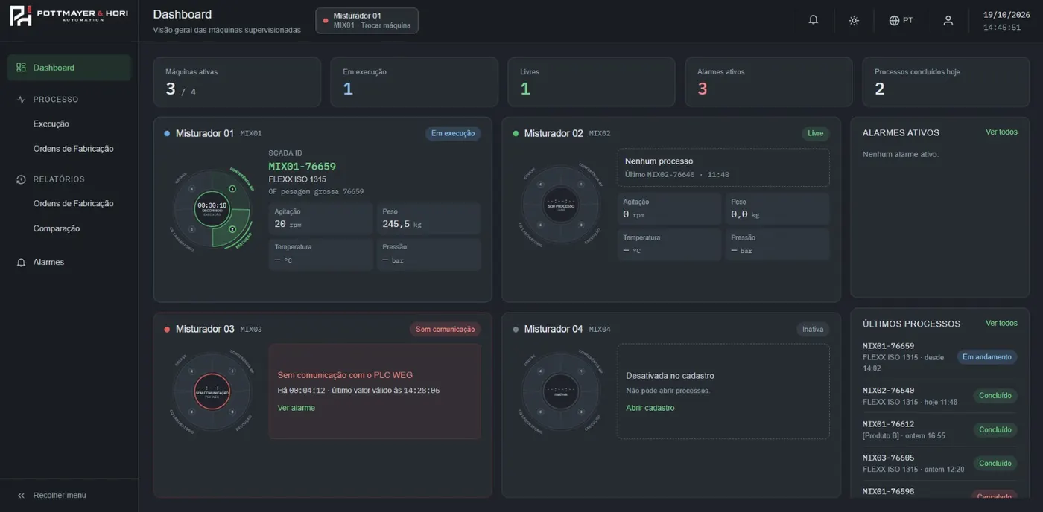Click the Livre badge on Misturador 02
Viewport: 1043px width, 512px height.
tap(816, 134)
